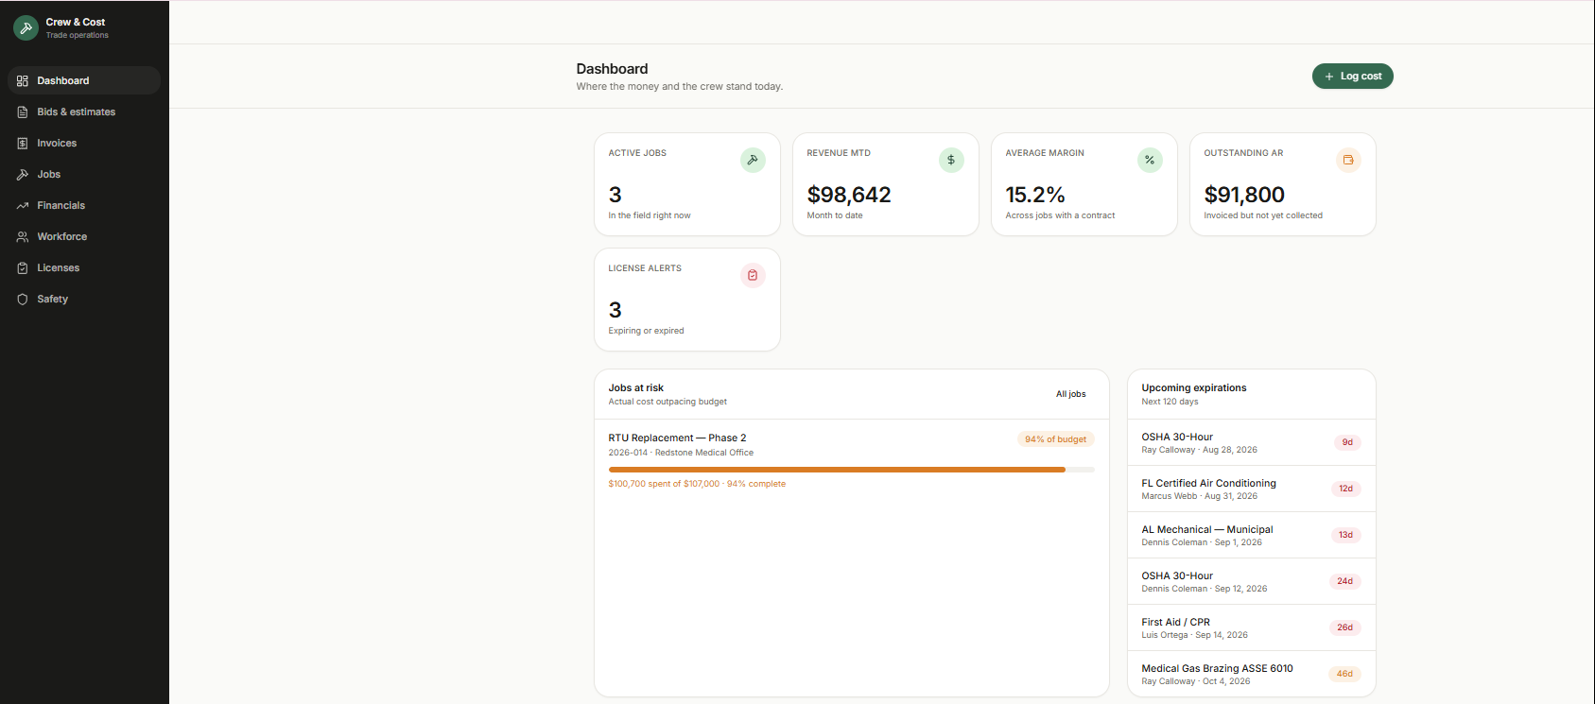This screenshot has height=704, width=1595.
Task: Click the Workforce people icon
Action: [23, 237]
